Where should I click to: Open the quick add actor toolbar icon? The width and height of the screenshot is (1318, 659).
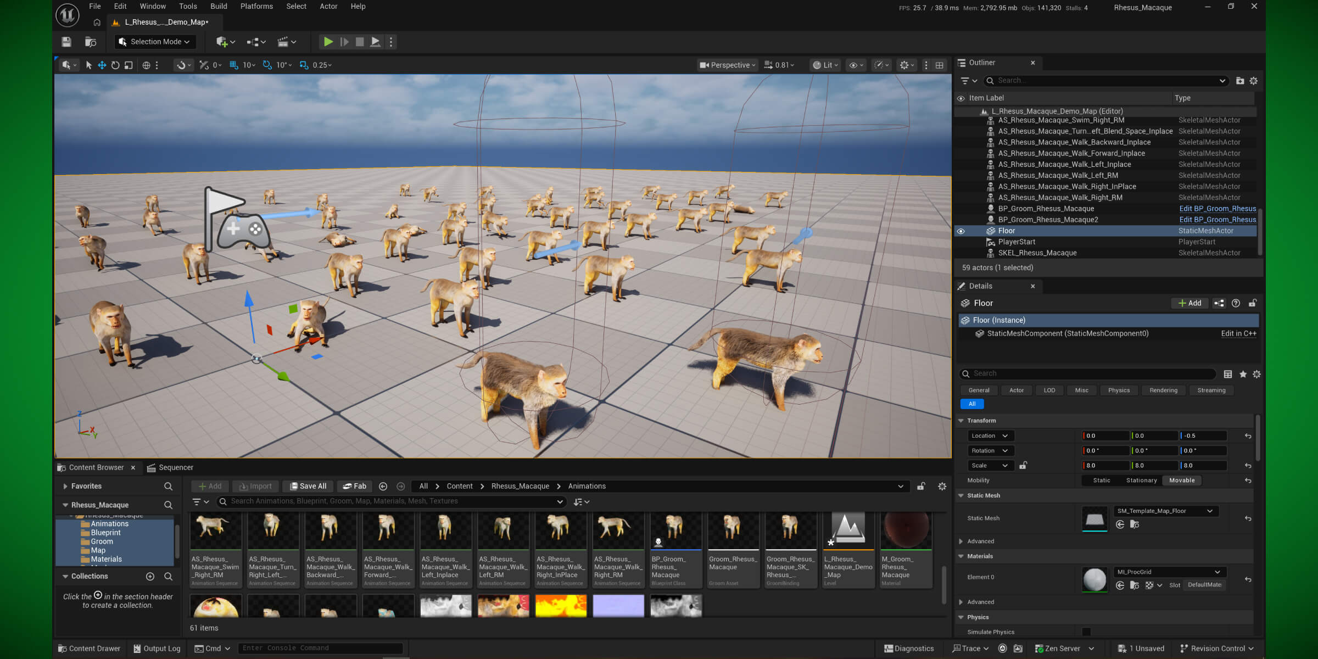coord(225,42)
